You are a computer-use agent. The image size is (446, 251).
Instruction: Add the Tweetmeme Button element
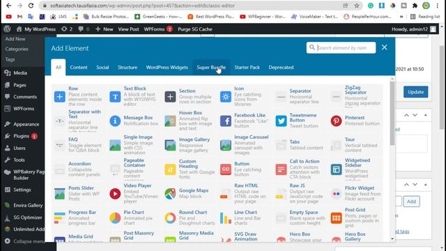(299, 121)
